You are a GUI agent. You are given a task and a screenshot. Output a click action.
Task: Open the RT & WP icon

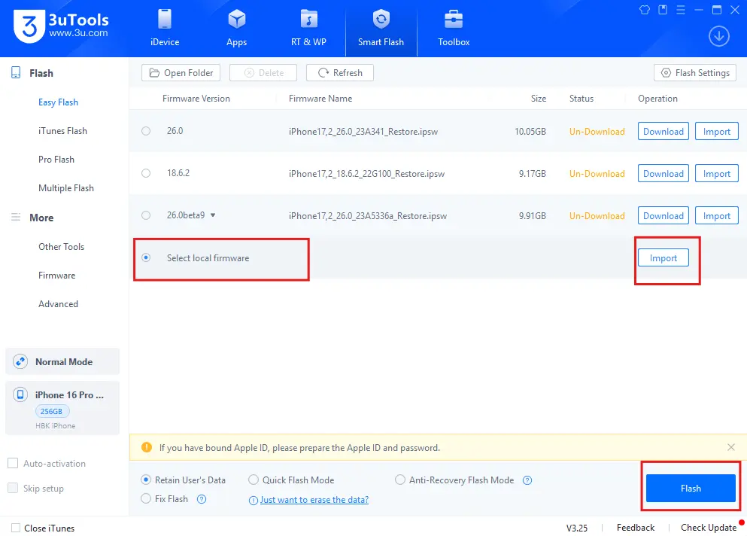pyautogui.click(x=308, y=20)
